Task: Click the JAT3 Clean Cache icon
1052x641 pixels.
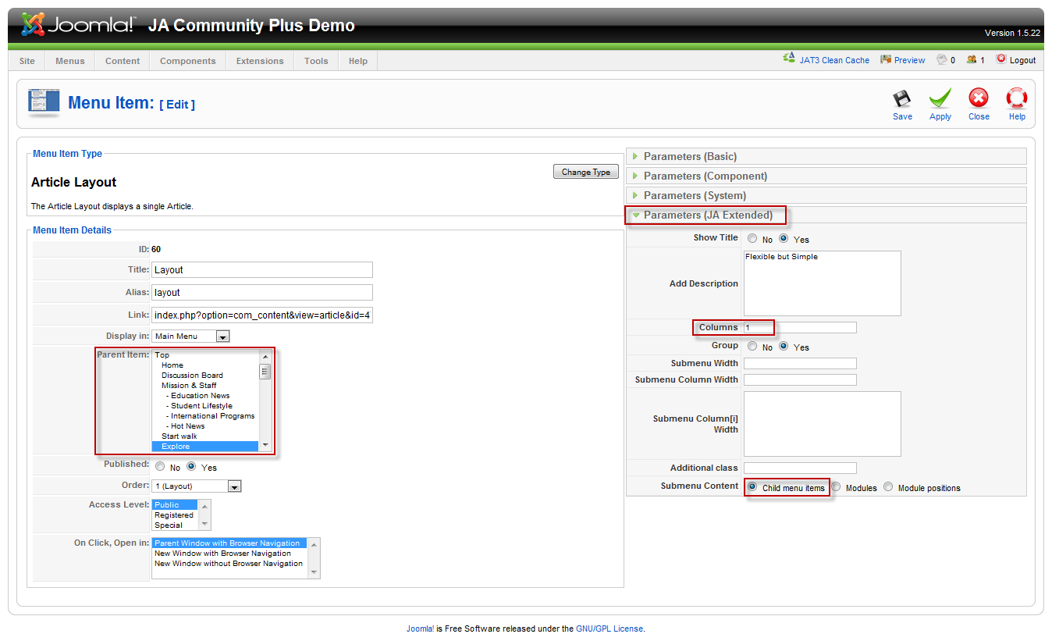Action: pos(789,59)
